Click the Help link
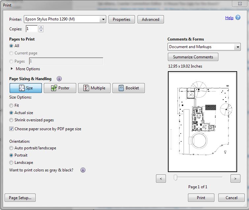This screenshot has height=210, width=249. pyautogui.click(x=229, y=18)
